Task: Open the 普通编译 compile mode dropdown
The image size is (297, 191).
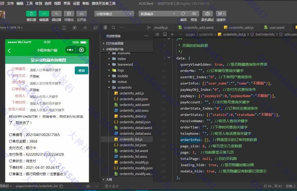Action: point(158,14)
